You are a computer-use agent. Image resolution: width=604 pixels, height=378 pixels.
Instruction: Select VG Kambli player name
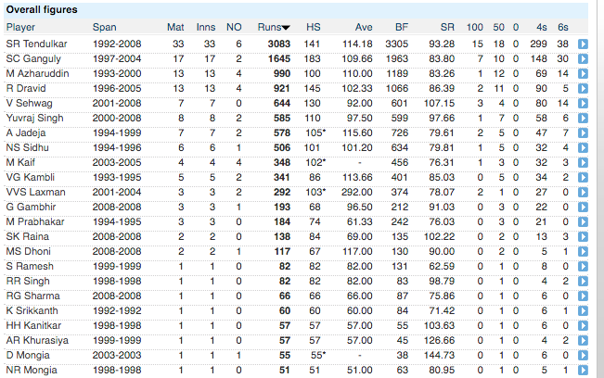31,177
